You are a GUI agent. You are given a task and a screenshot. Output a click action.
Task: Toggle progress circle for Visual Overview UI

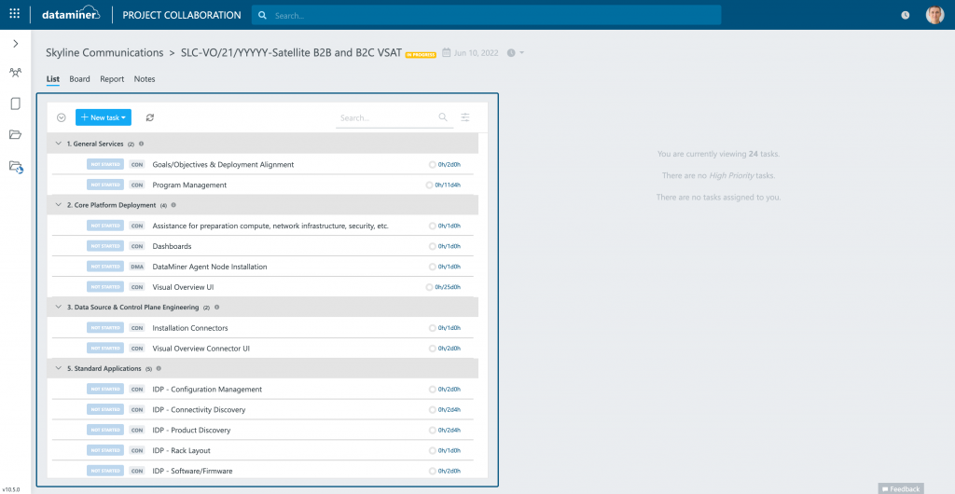click(429, 287)
